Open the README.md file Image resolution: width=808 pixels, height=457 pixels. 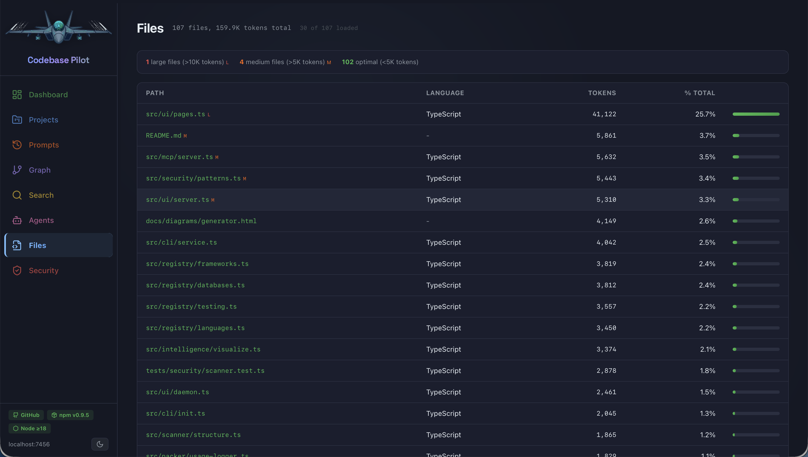click(x=164, y=135)
